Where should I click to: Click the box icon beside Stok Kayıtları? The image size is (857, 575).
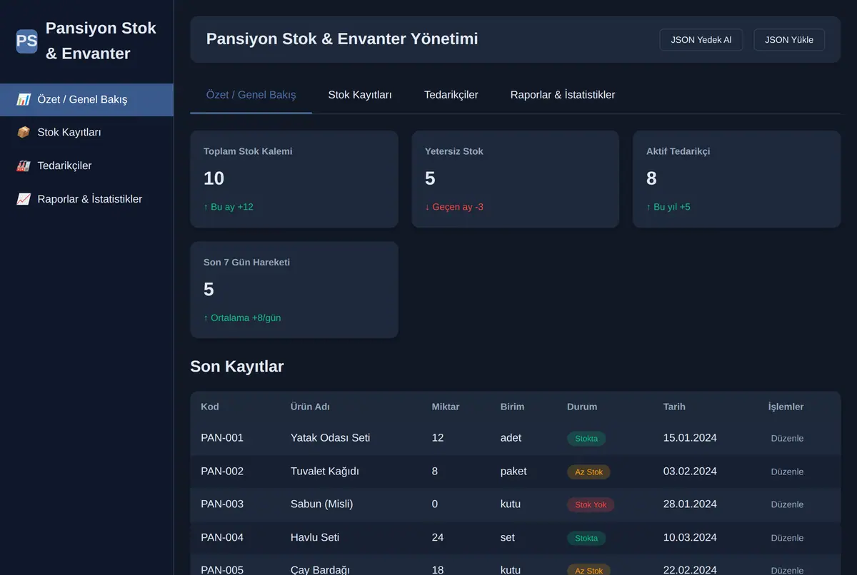tap(24, 132)
